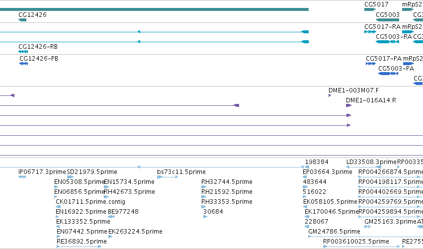The height and width of the screenshot is (249, 423).
Task: Click the IP06717.3prime EST label
Action: click(42, 172)
